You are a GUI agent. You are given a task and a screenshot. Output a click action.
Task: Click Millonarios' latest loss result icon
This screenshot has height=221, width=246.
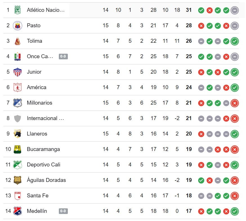235,103
